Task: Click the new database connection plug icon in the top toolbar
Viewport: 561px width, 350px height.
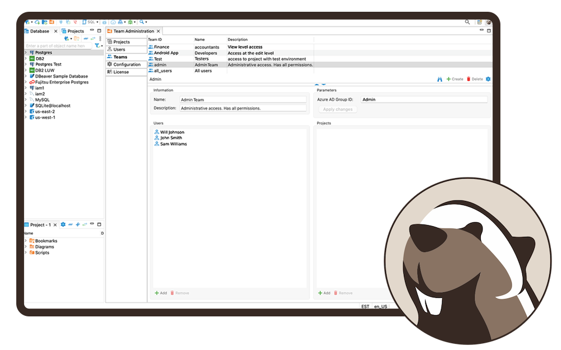Action: click(x=27, y=22)
